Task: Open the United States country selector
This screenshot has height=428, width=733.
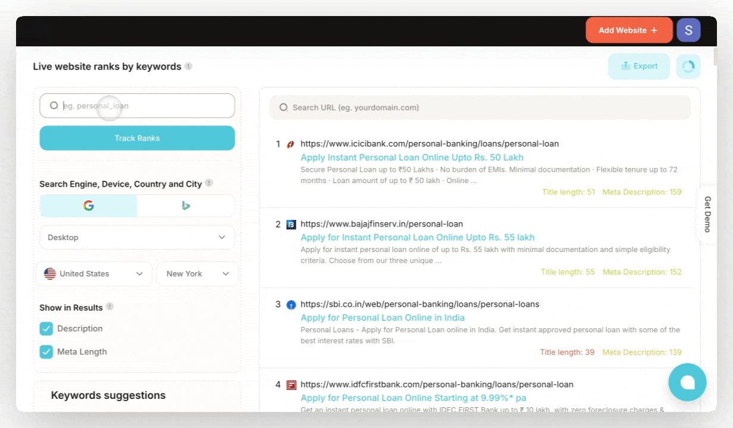Action: (x=93, y=273)
